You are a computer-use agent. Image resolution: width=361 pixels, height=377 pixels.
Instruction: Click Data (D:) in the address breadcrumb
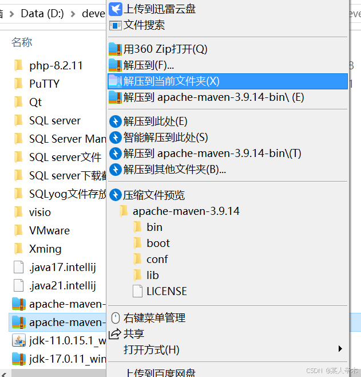tap(42, 14)
